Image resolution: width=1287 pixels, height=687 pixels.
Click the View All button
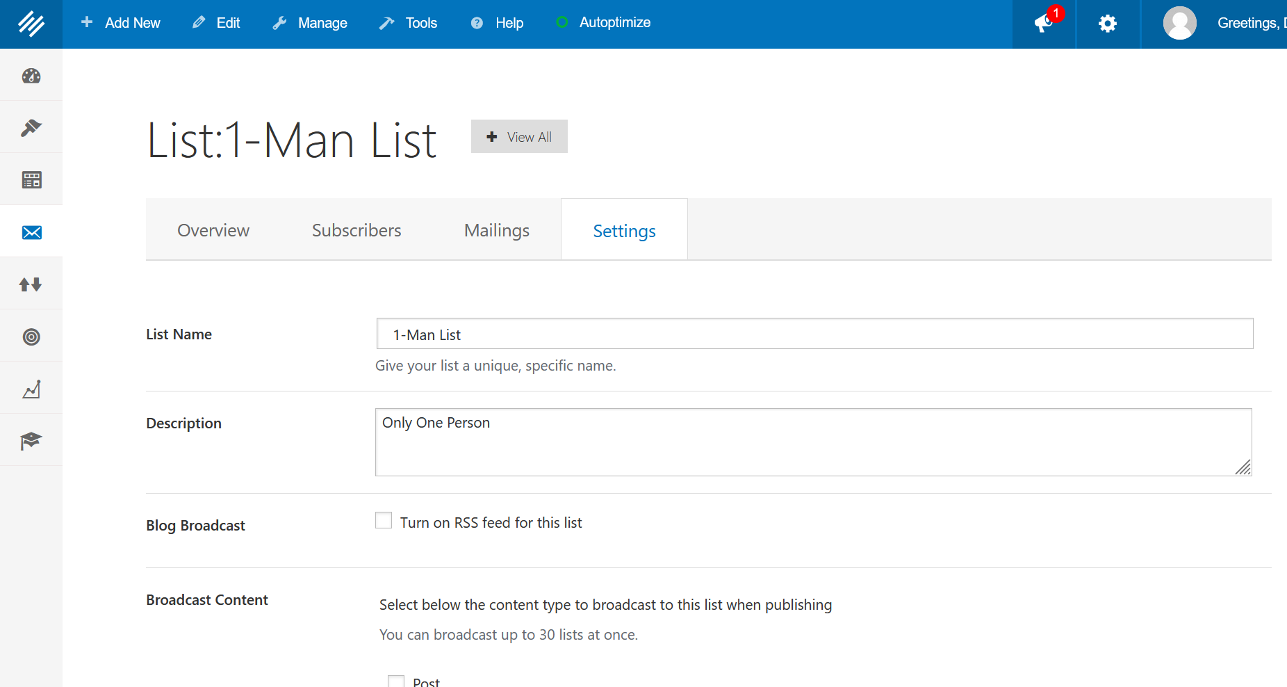(x=519, y=137)
